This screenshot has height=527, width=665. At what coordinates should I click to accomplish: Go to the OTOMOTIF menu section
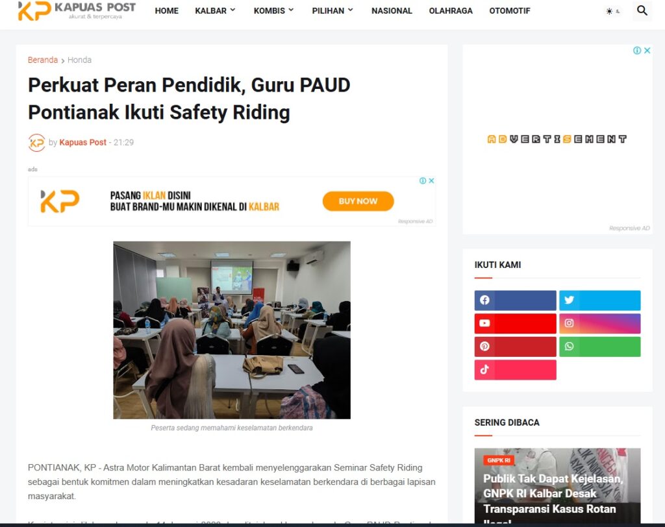(x=510, y=10)
